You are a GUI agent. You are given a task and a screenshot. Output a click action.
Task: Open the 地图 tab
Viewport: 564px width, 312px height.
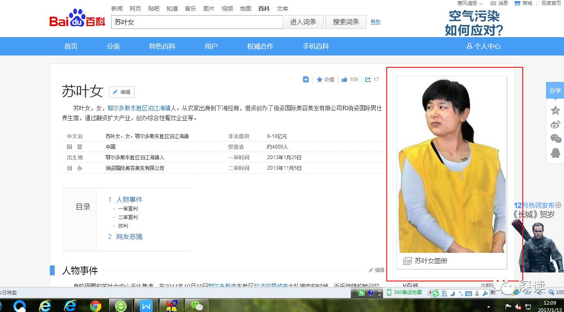click(x=245, y=9)
